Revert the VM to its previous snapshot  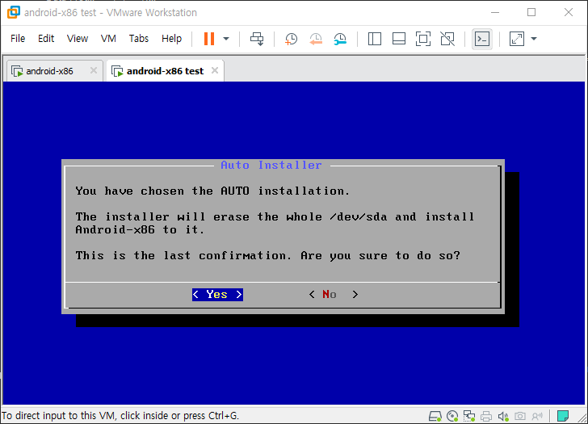click(x=316, y=39)
